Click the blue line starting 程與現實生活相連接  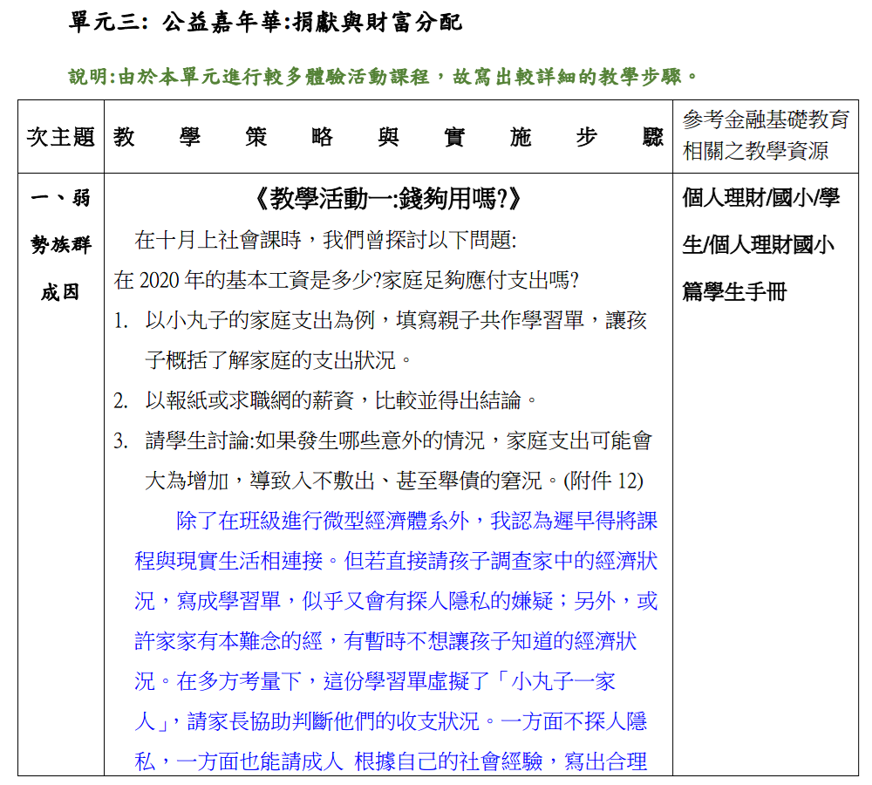pyautogui.click(x=396, y=561)
